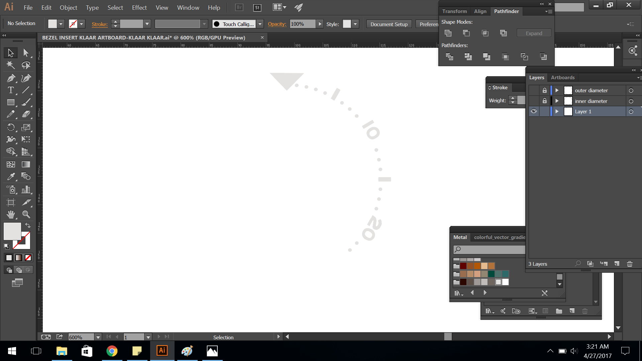The height and width of the screenshot is (361, 642).
Task: Delete selected layer with trash icon
Action: click(630, 264)
